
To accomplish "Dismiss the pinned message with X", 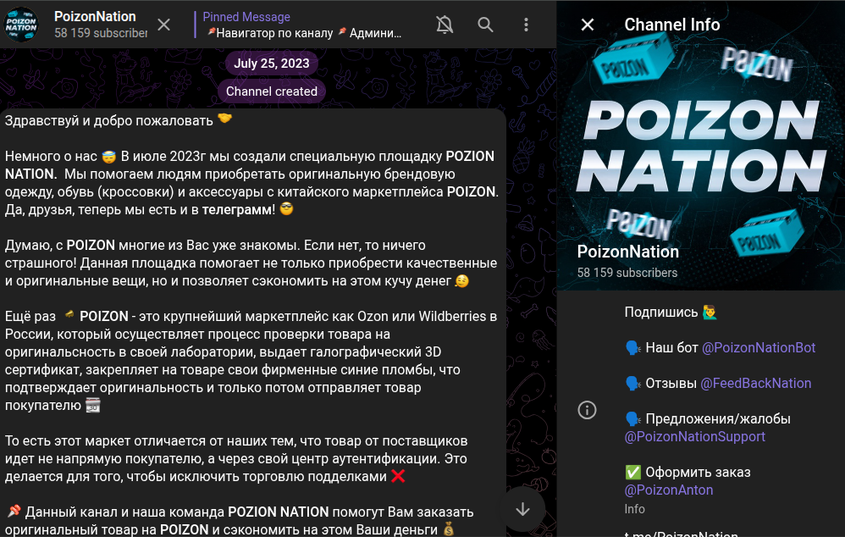I will pyautogui.click(x=164, y=25).
